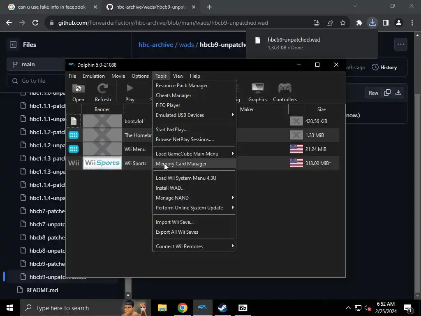Open Chrome extensions puzzle icon
The width and height of the screenshot is (421, 316).
[359, 23]
